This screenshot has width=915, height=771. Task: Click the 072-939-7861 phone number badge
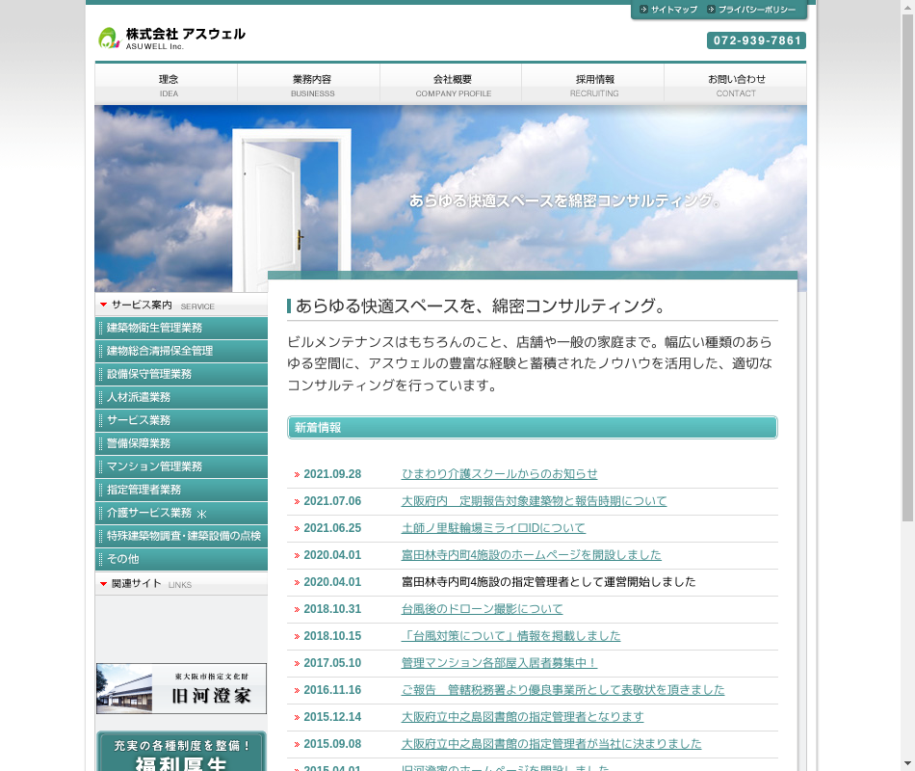coord(756,40)
